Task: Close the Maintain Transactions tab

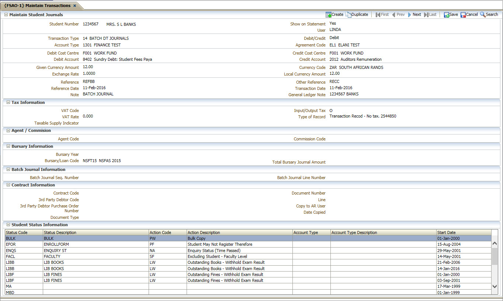Action: point(74,6)
